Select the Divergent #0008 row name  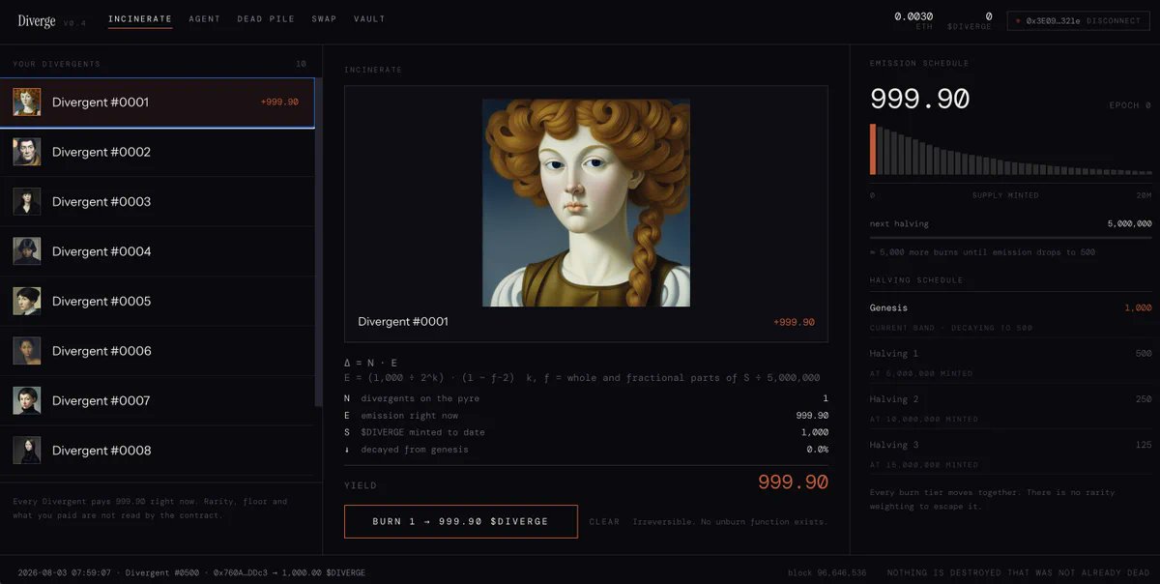(101, 451)
